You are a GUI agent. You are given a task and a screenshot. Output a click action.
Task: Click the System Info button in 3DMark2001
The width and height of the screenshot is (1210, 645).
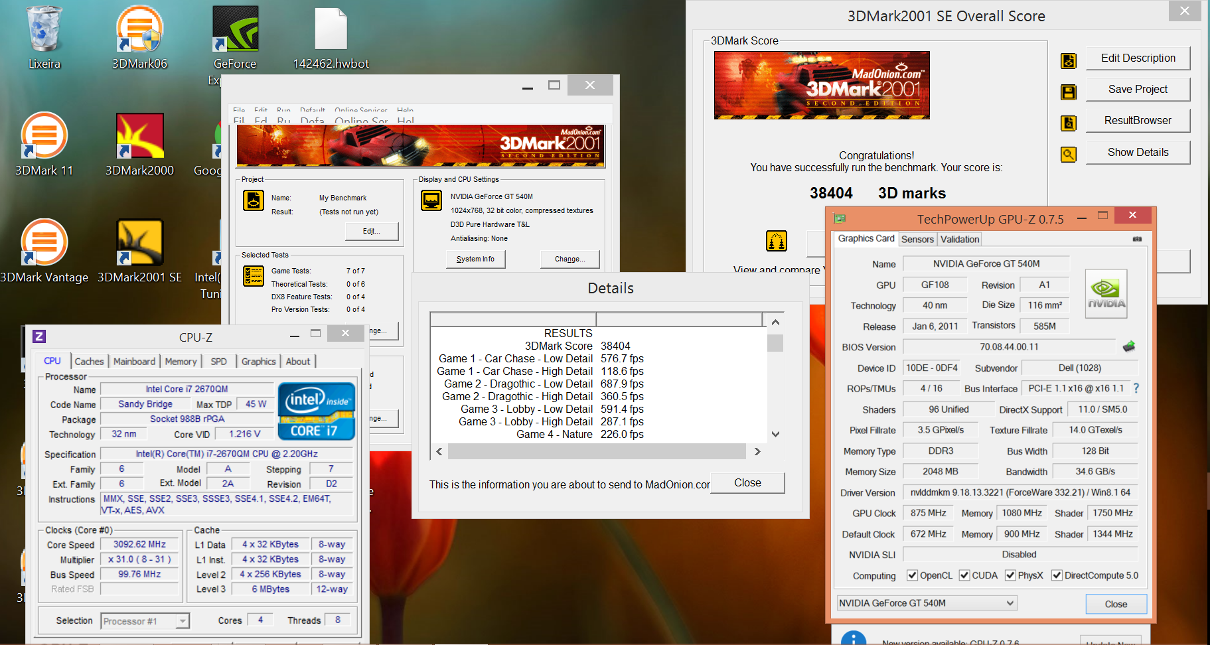(475, 259)
